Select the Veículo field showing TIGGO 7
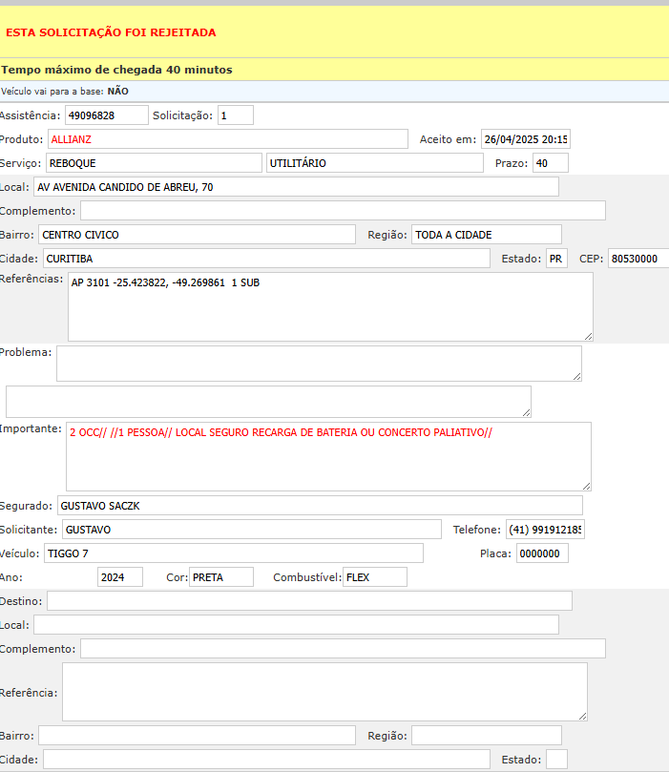Screen dimensions: 669x772 point(233,553)
